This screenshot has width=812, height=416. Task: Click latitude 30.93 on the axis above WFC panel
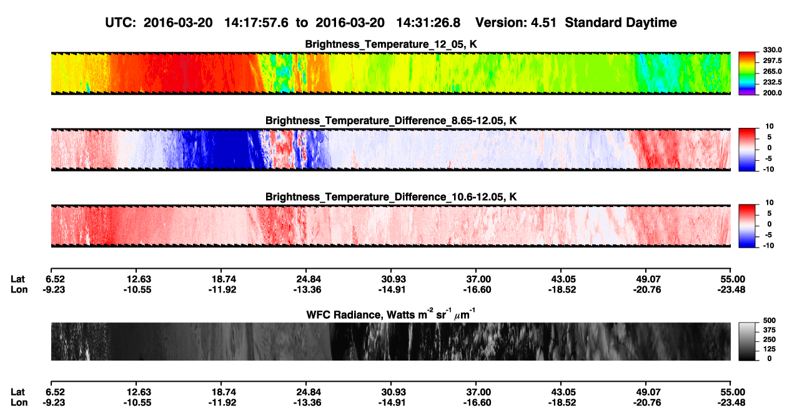[x=394, y=279]
